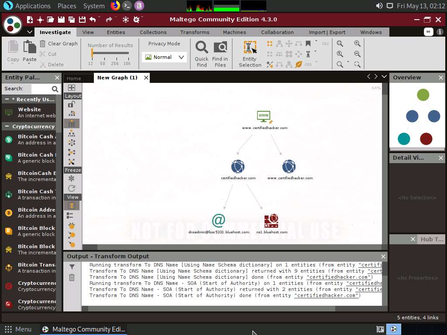The image size is (447, 335).
Task: Click the 10k mark on the results slider
Action: [127, 63]
